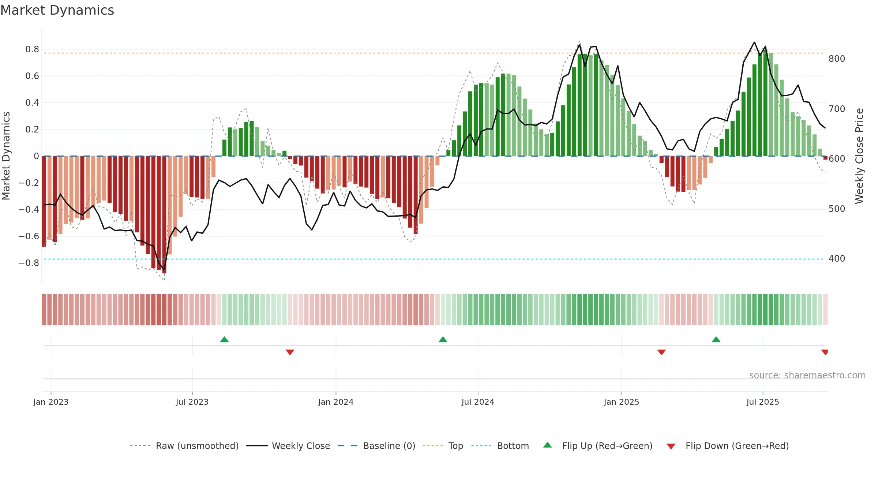Select the red flip-down marker near Nov 2023

290,352
